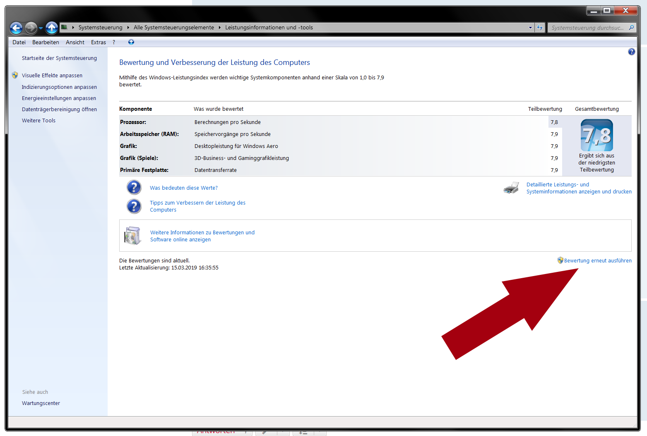Go to Startseite der Systemsteuerung

[x=59, y=58]
